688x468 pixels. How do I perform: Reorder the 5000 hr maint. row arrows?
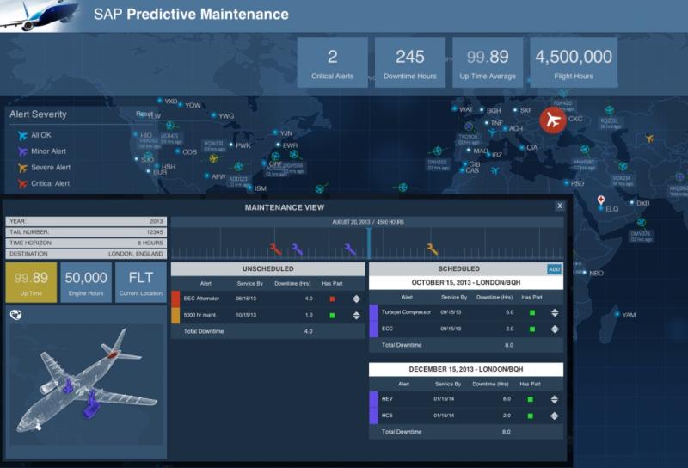pos(356,315)
